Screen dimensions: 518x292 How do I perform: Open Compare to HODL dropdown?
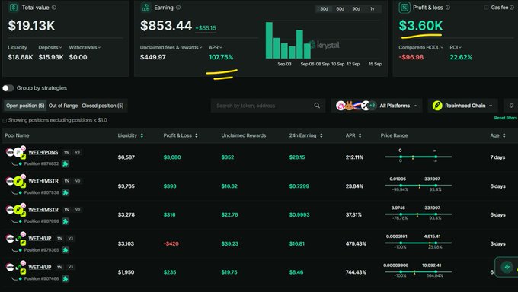(x=420, y=47)
